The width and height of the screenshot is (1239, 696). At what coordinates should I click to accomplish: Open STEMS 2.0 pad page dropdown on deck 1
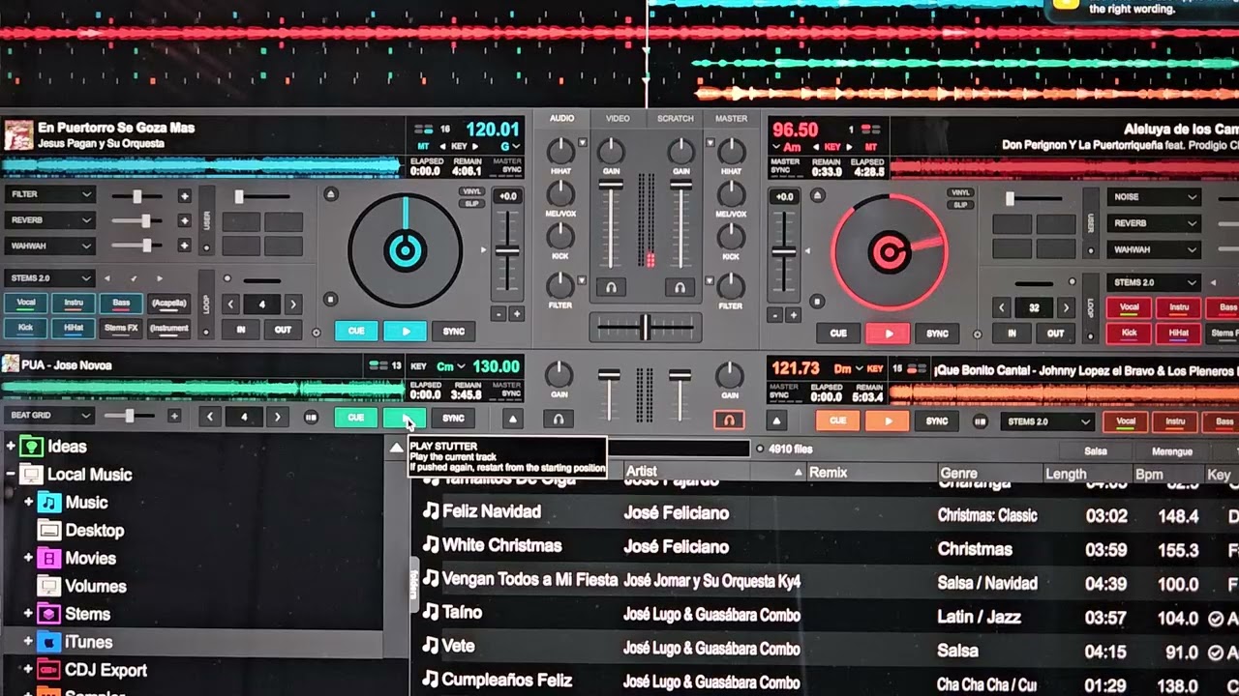(x=49, y=278)
